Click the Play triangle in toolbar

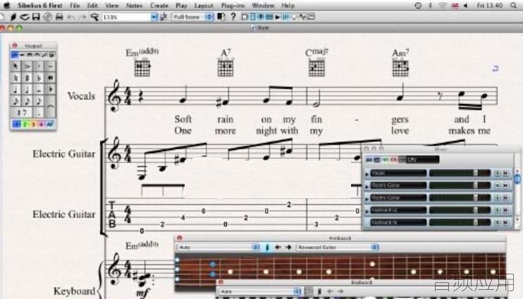(277, 17)
